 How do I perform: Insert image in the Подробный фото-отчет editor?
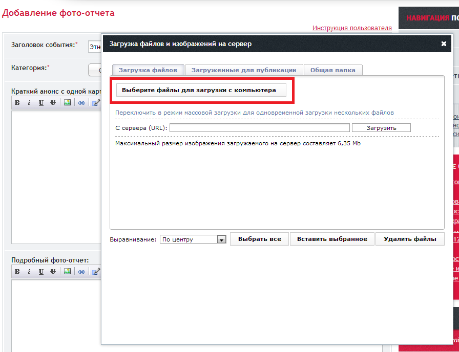pyautogui.click(x=67, y=271)
